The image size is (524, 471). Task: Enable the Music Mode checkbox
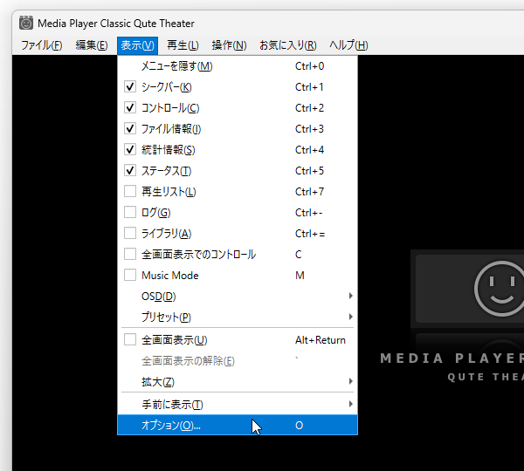pyautogui.click(x=129, y=276)
